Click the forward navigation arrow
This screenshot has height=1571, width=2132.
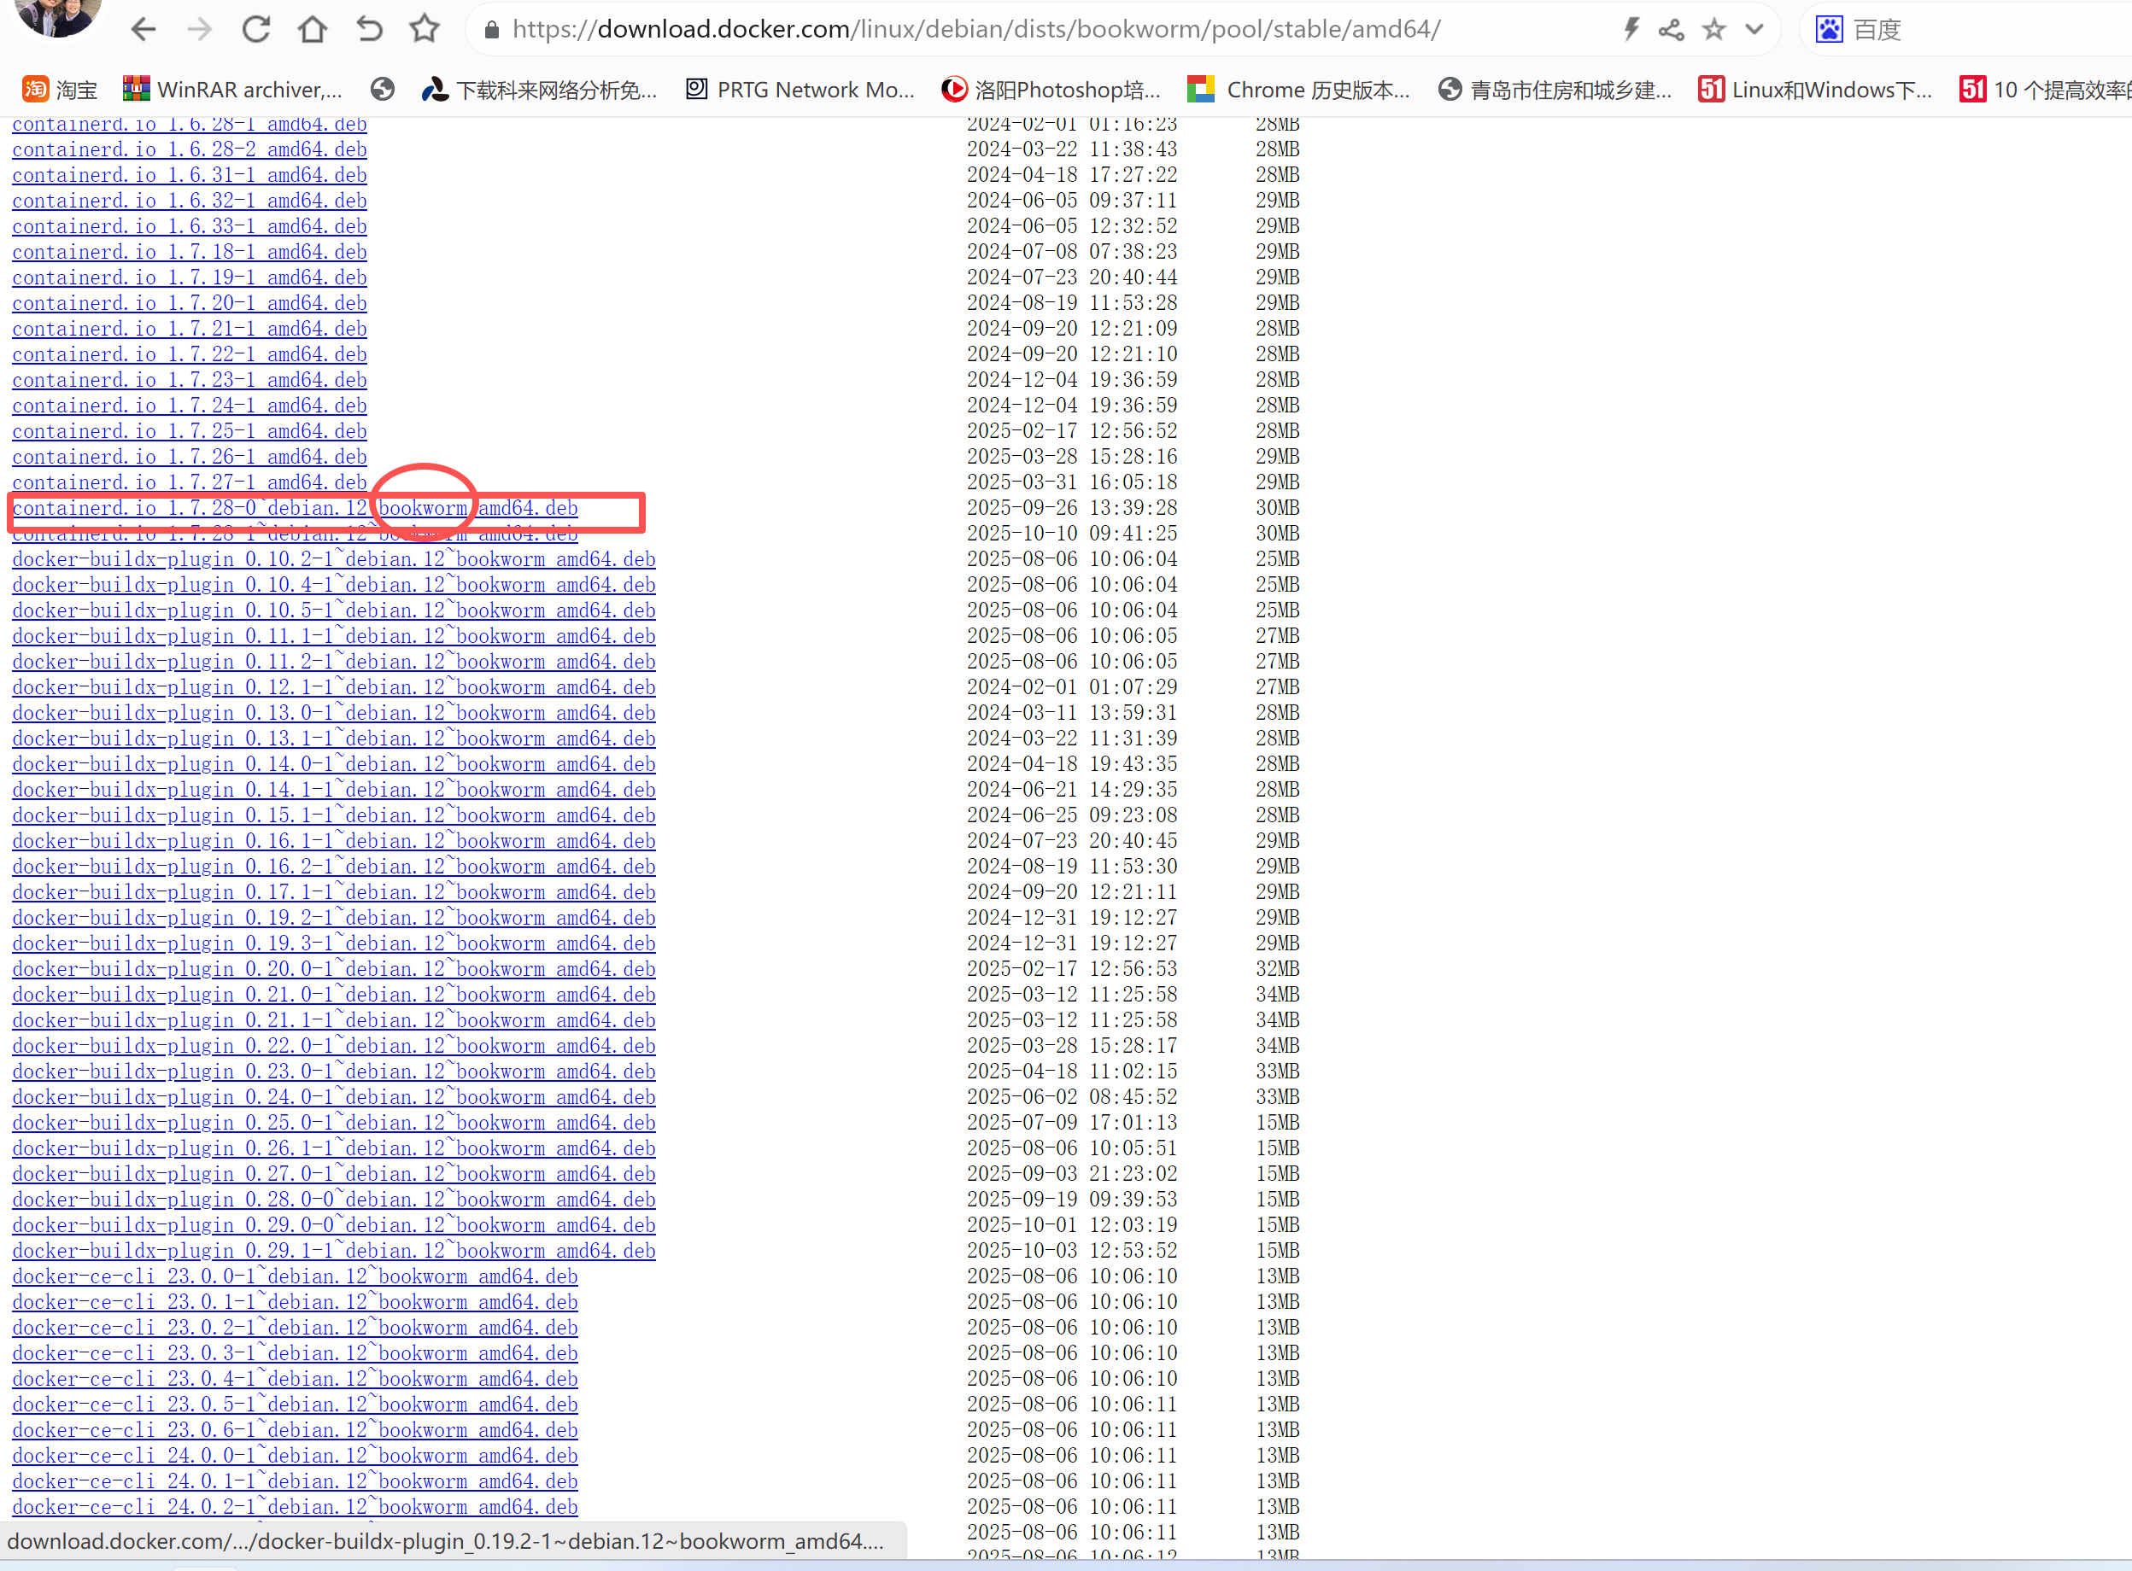pos(200,30)
